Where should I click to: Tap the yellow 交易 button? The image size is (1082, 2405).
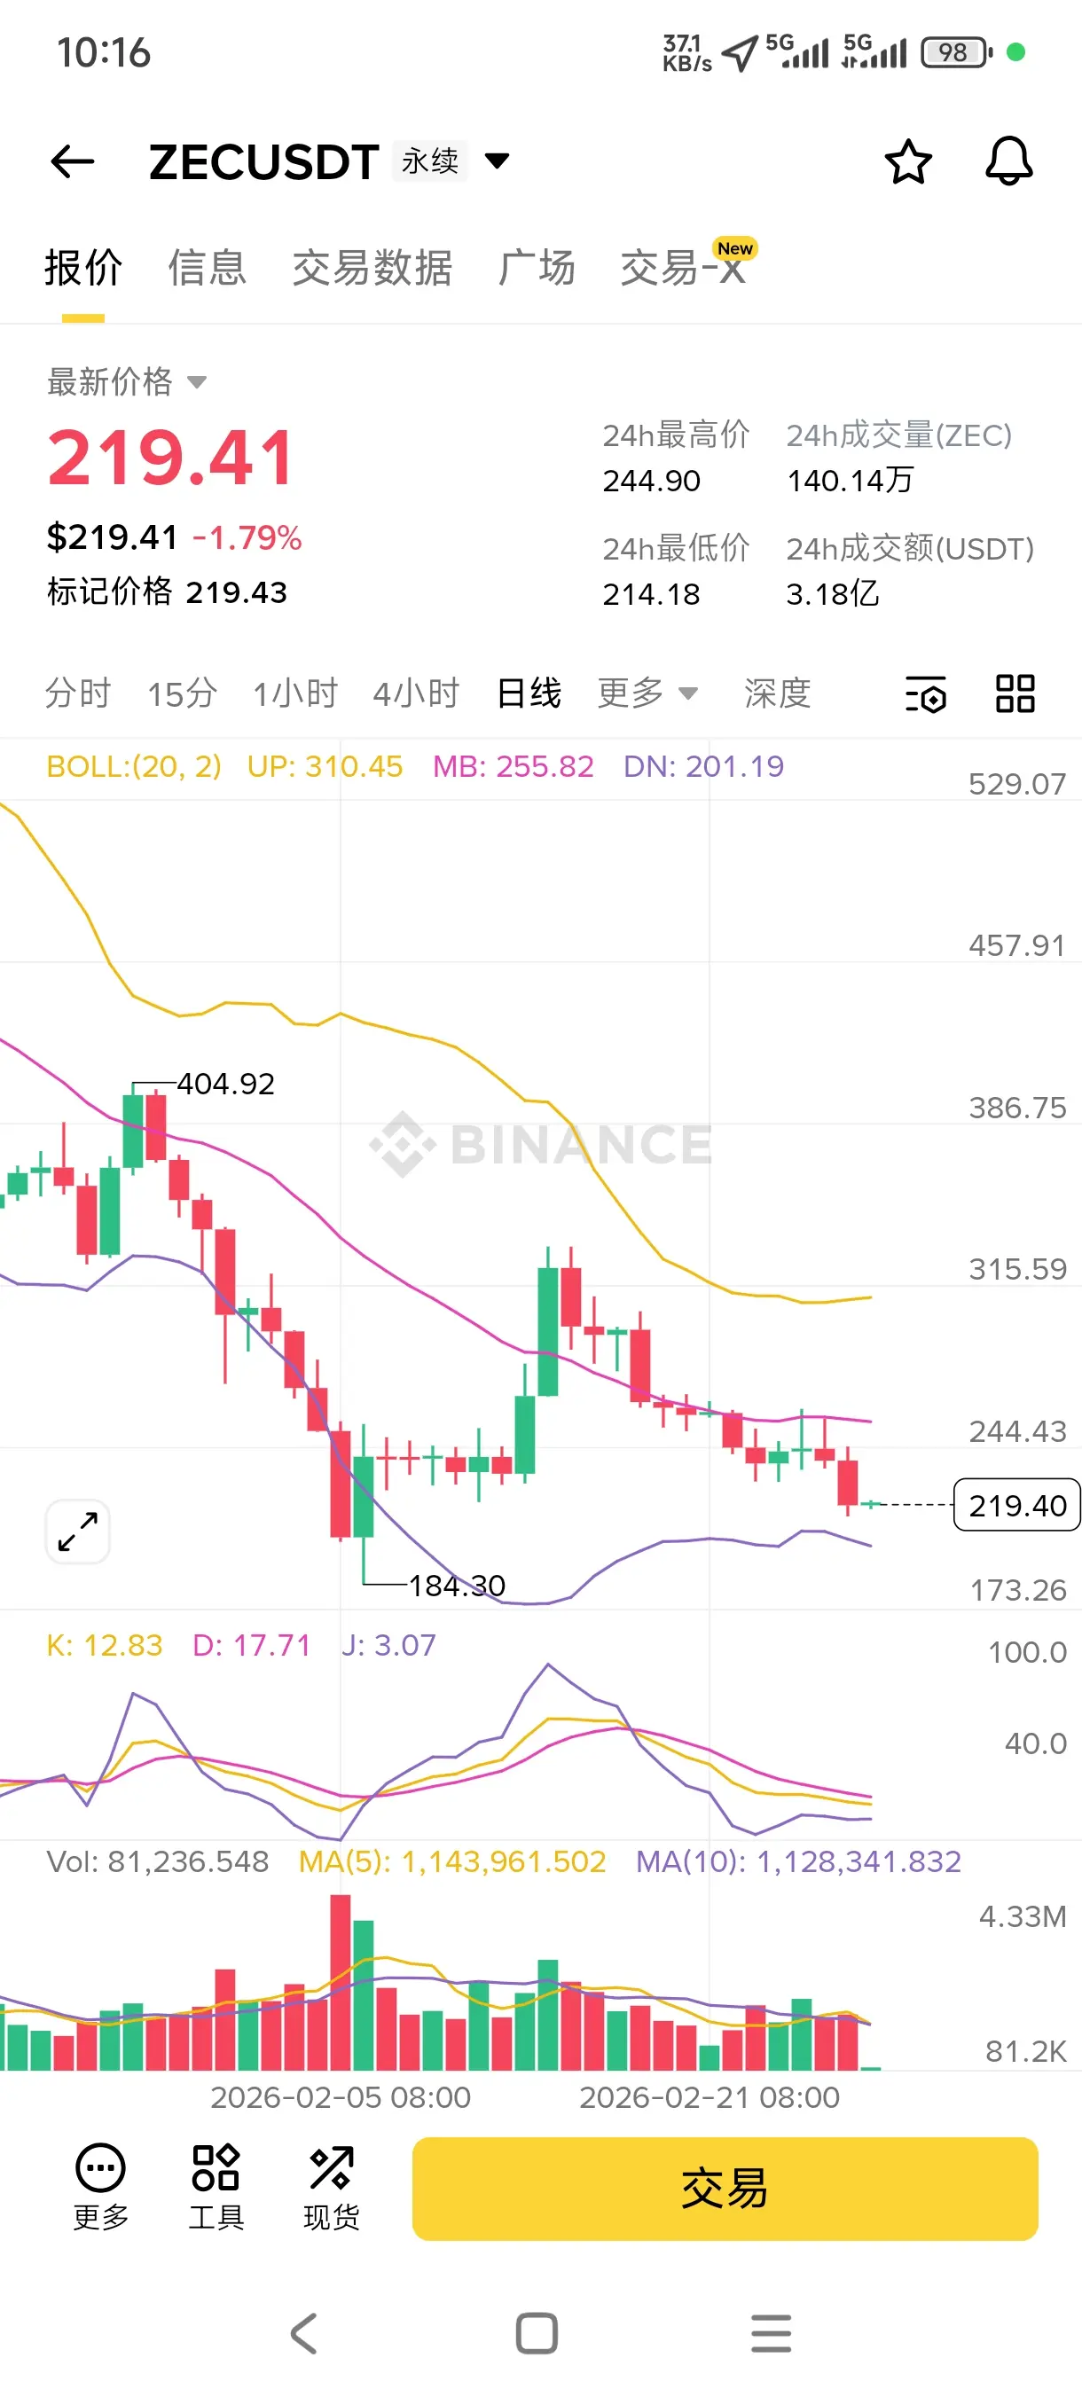click(725, 2188)
